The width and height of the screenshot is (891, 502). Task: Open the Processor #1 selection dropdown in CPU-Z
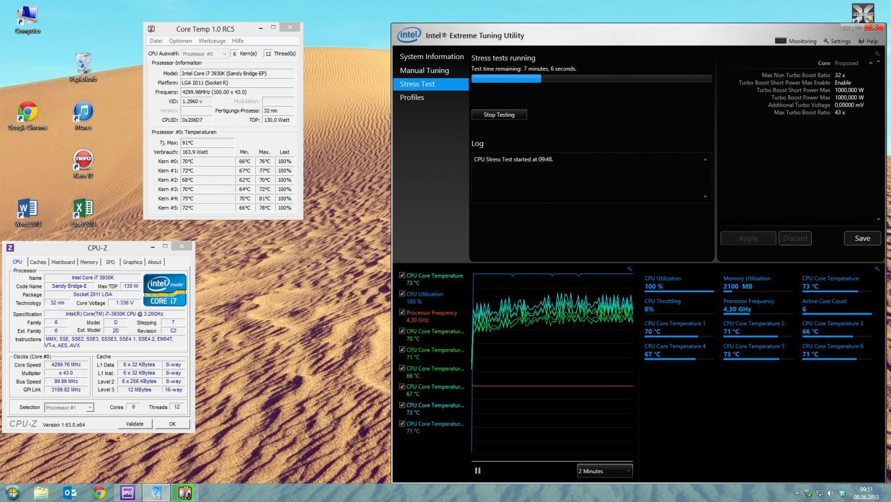point(69,407)
